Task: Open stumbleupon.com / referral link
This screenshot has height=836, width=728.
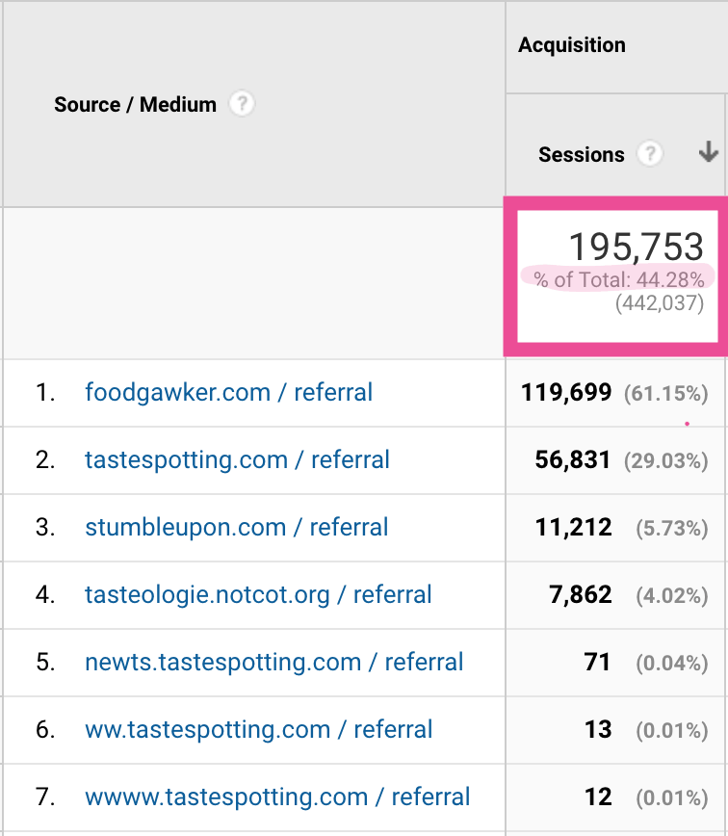Action: point(236,527)
